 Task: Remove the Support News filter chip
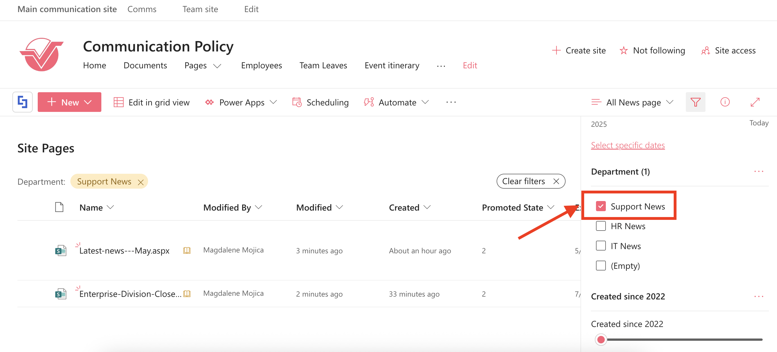pos(140,182)
